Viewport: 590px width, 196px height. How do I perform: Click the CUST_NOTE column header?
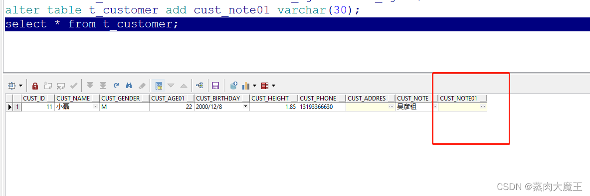pyautogui.click(x=417, y=98)
